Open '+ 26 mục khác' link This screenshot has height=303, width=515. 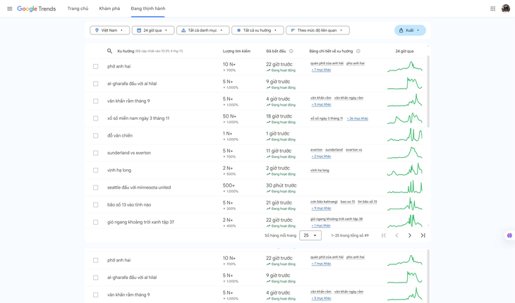click(x=358, y=118)
